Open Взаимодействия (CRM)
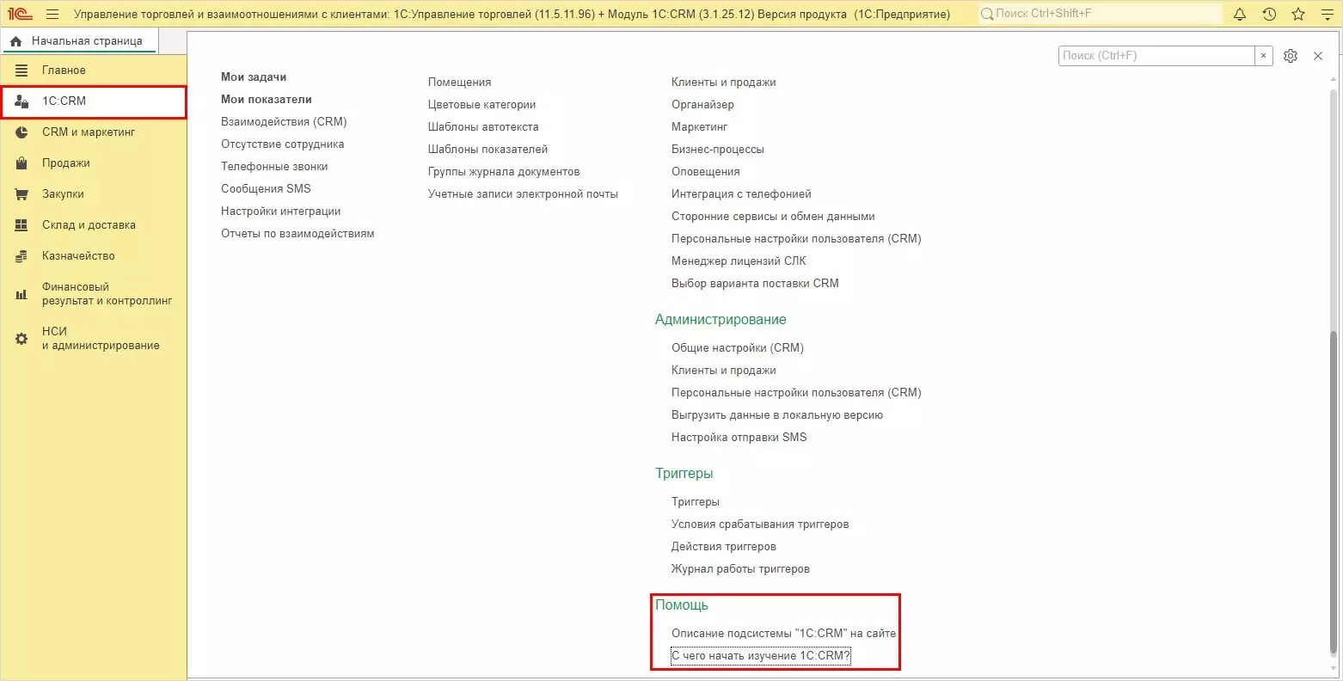This screenshot has width=1343, height=681. [x=284, y=122]
